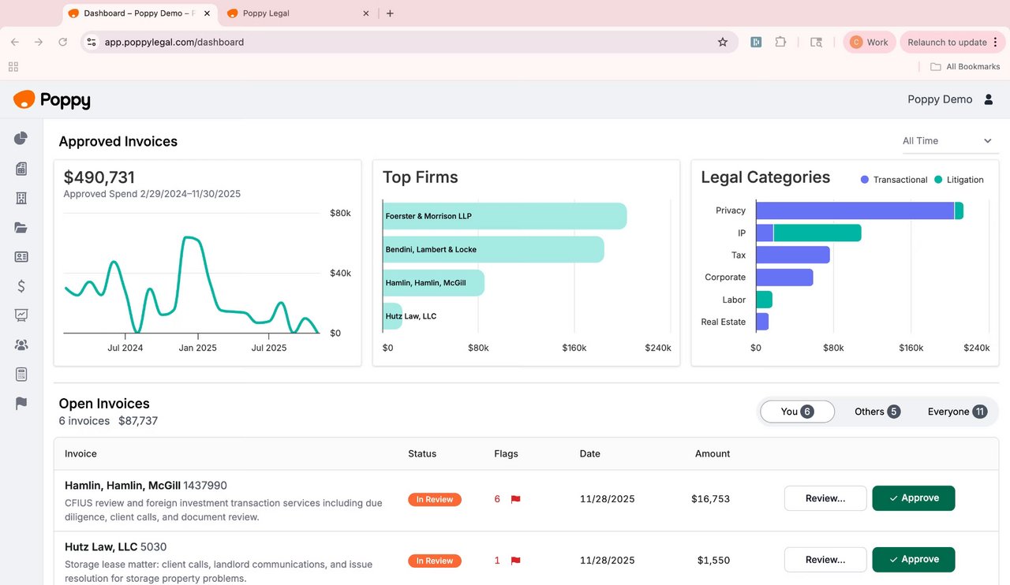Click the Hutz Law, LLC chart bar
Viewport: 1010px width, 585px height.
(x=393, y=316)
